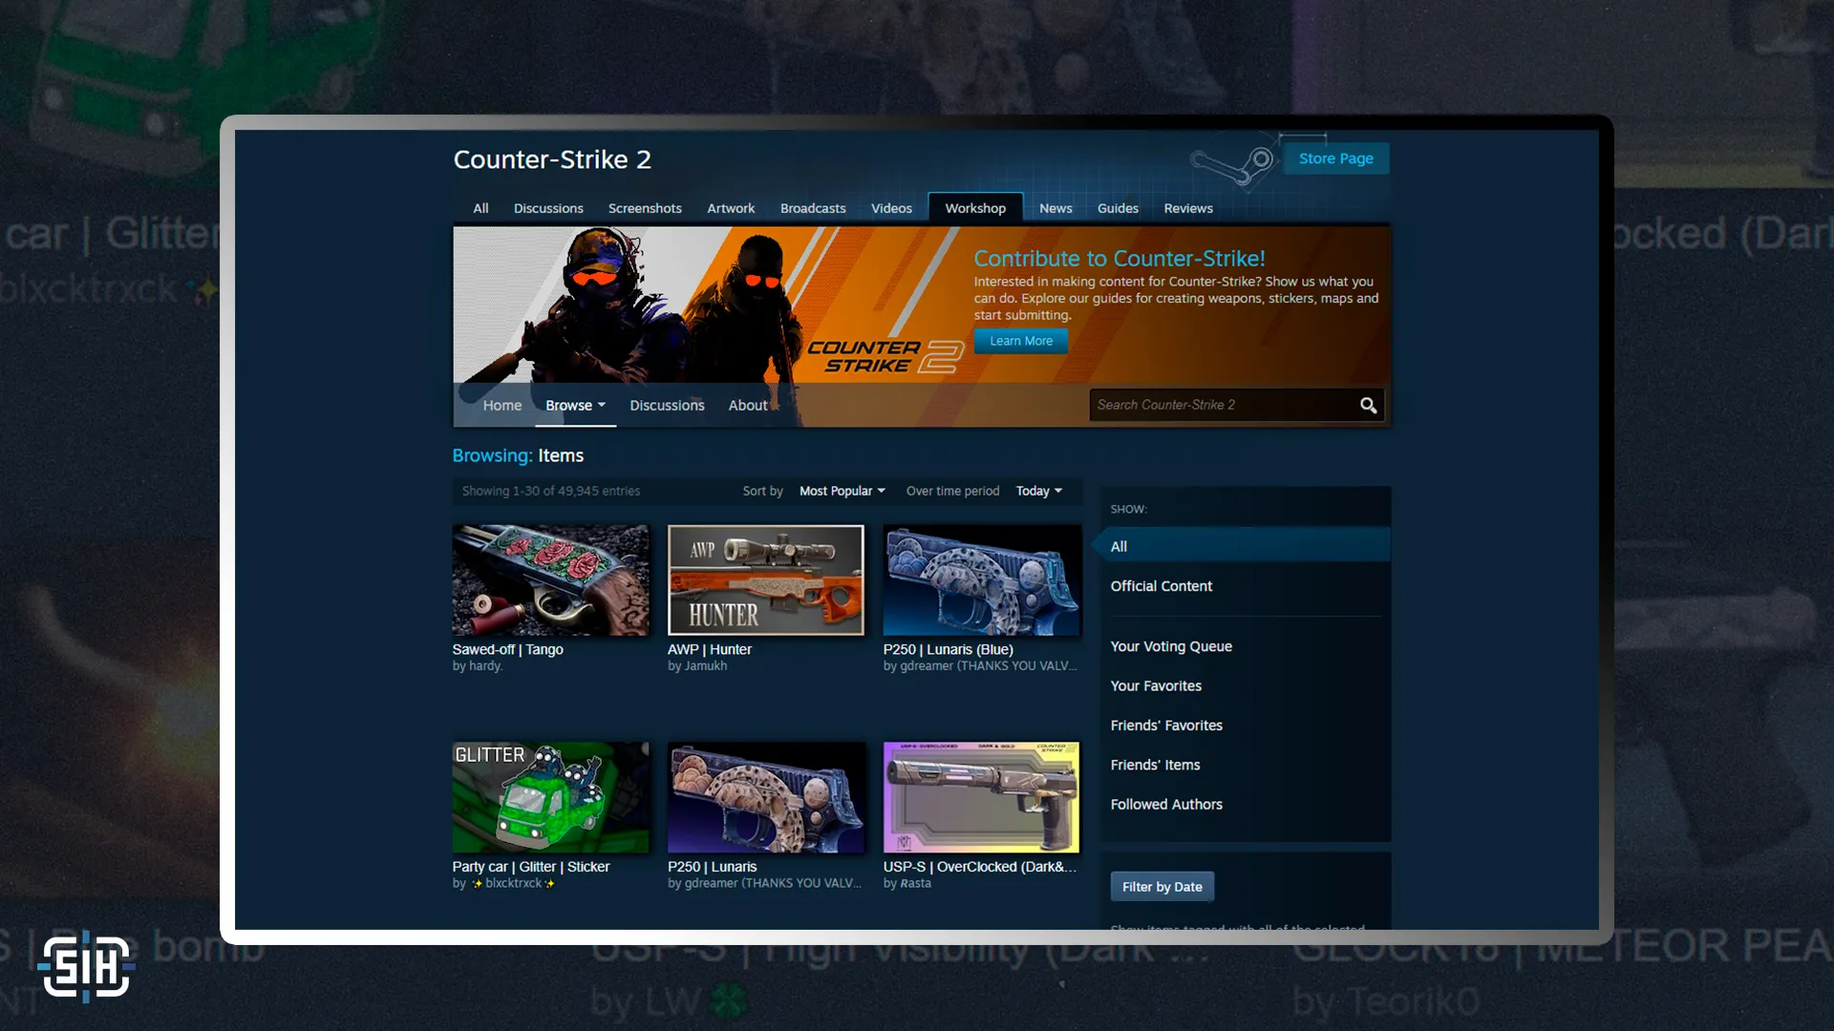Open the "Today" time period dropdown
Screen dimensions: 1834x1031
tap(1038, 491)
